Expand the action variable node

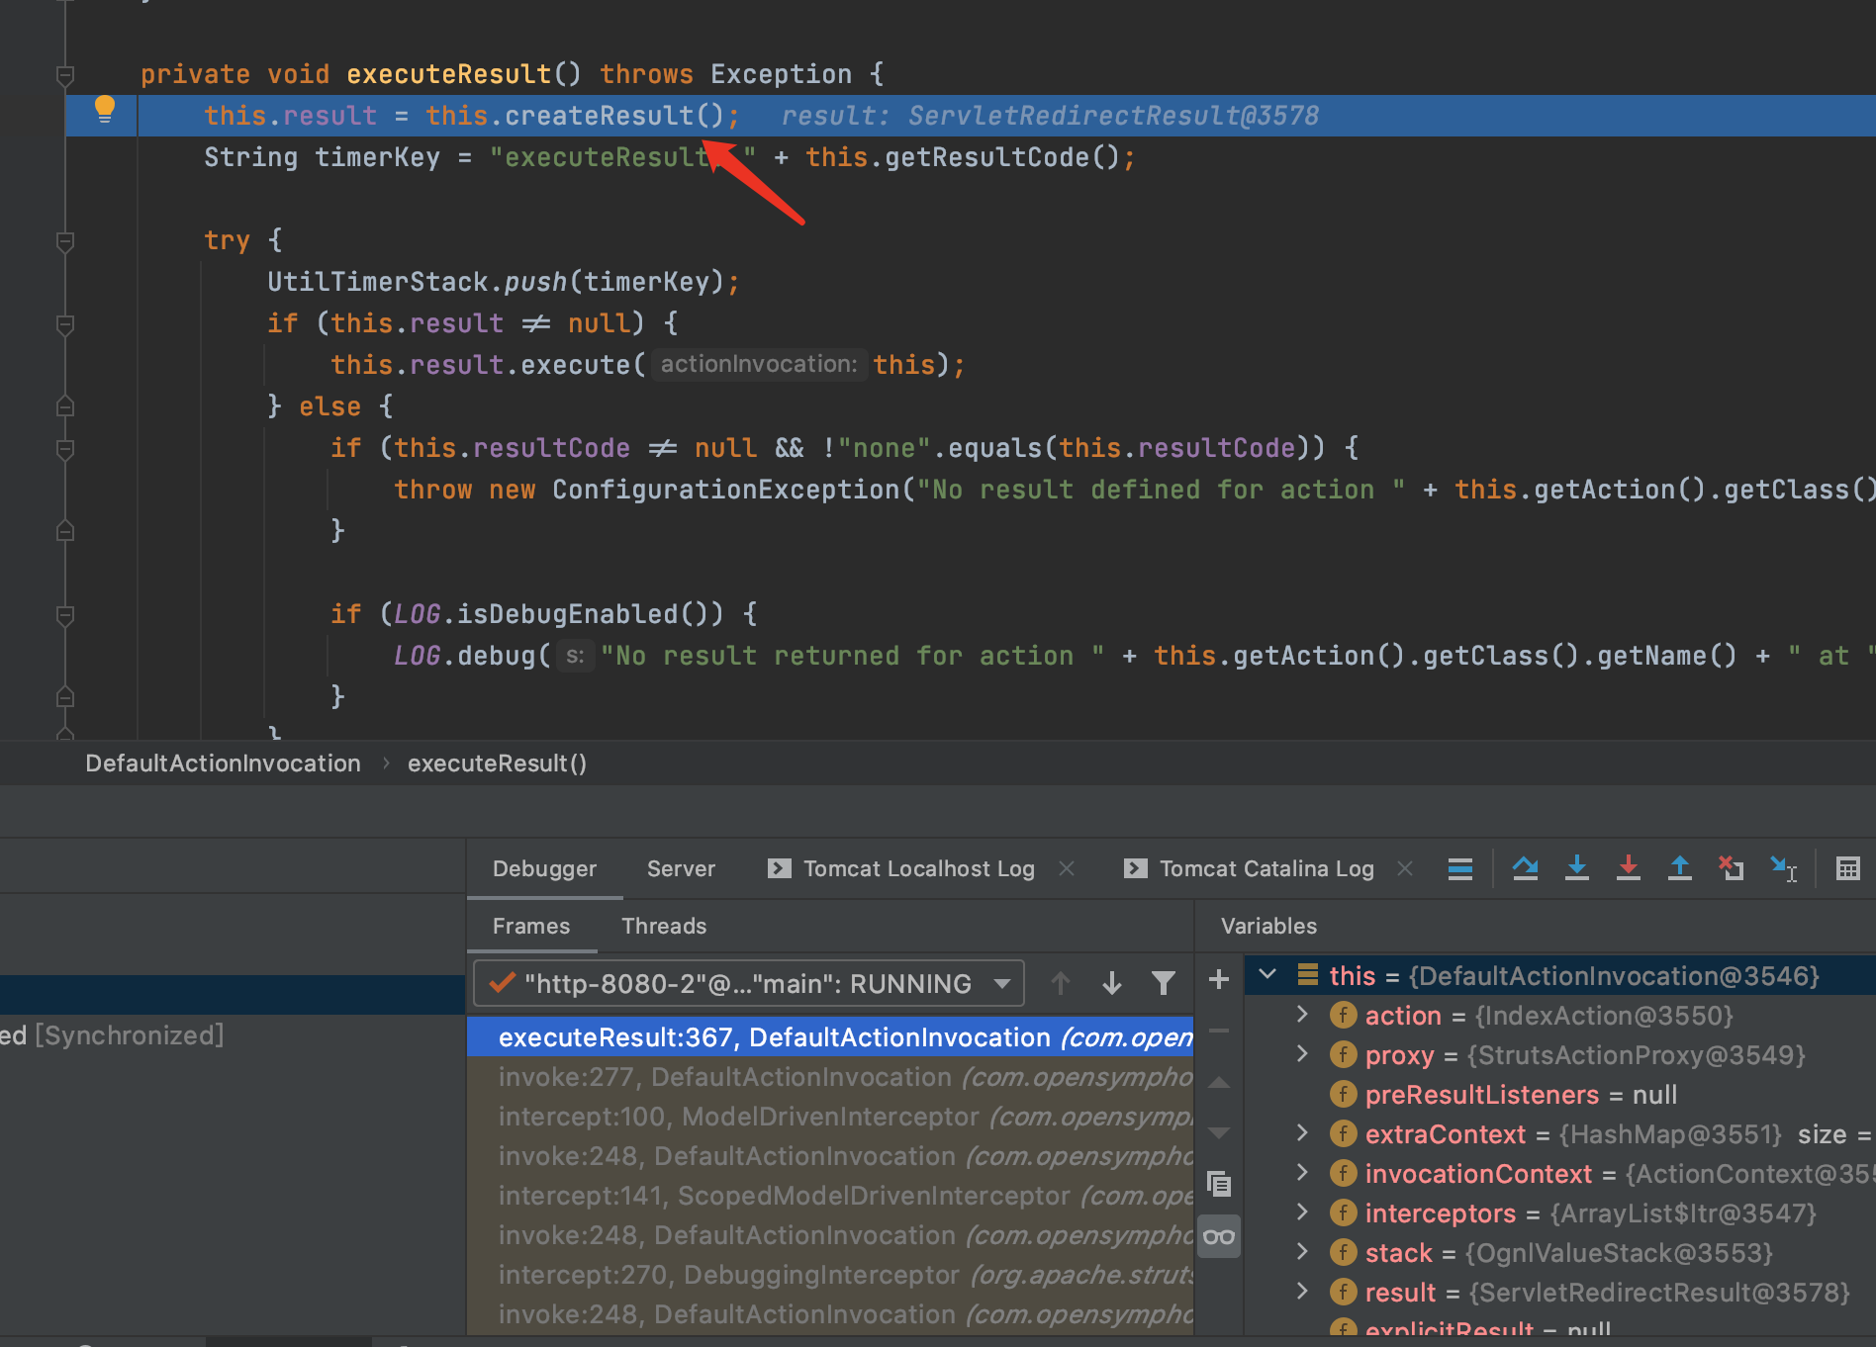point(1302,1015)
